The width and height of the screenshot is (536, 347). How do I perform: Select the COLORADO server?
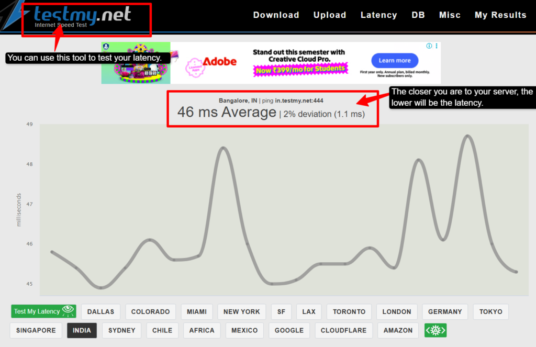tap(150, 312)
